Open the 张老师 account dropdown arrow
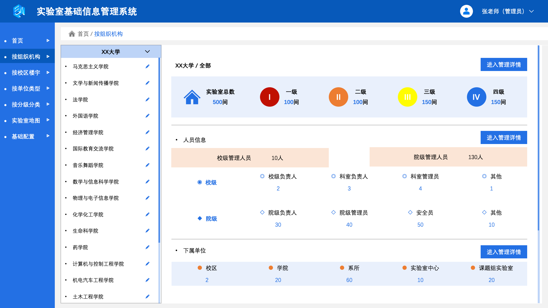 531,11
